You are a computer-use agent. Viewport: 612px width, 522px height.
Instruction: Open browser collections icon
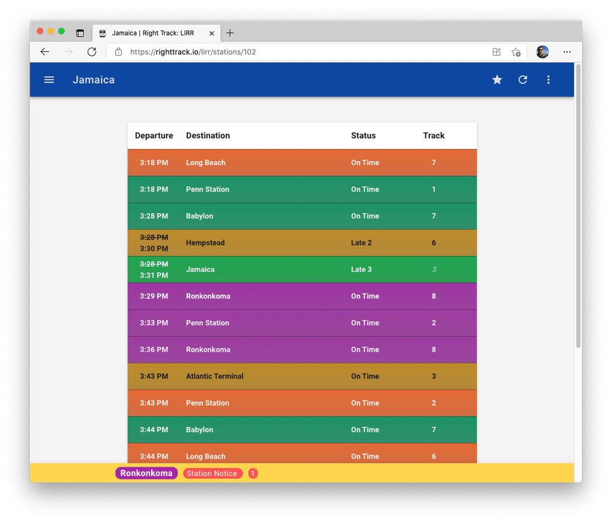(496, 52)
